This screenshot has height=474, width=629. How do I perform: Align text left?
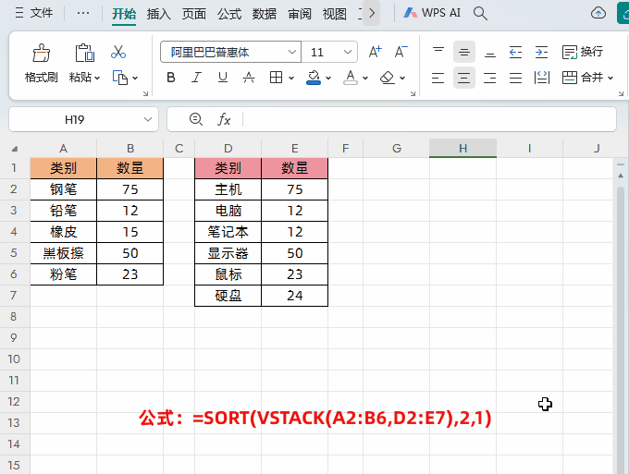(438, 78)
